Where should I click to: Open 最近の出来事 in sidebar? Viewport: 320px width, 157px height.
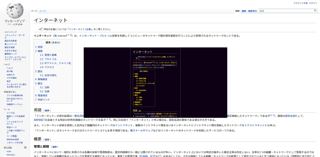pyautogui.click(x=11, y=41)
